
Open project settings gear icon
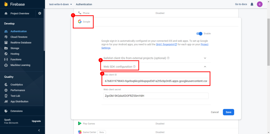pyautogui.click(x=40, y=13)
